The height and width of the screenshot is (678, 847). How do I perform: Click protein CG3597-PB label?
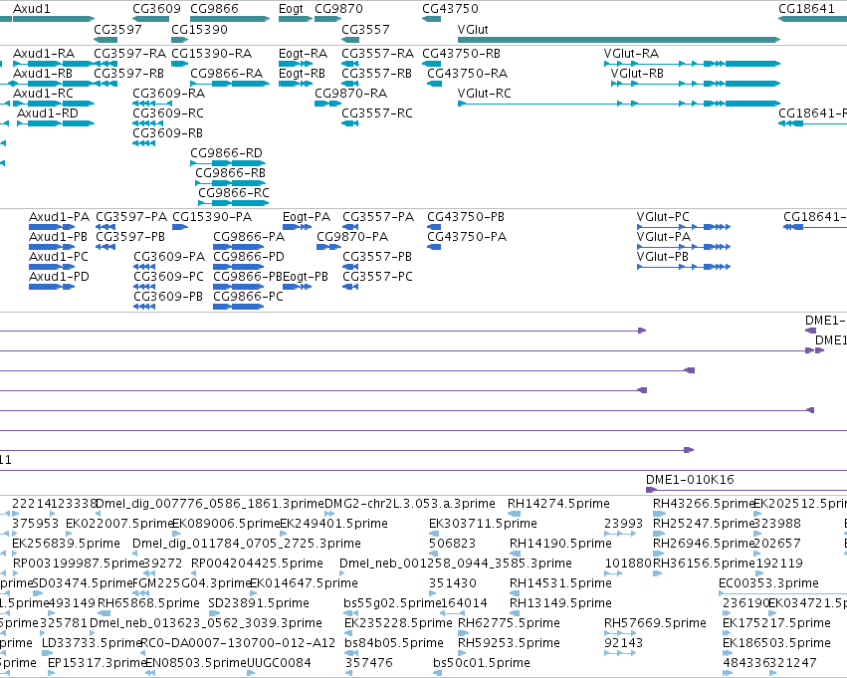(130, 237)
